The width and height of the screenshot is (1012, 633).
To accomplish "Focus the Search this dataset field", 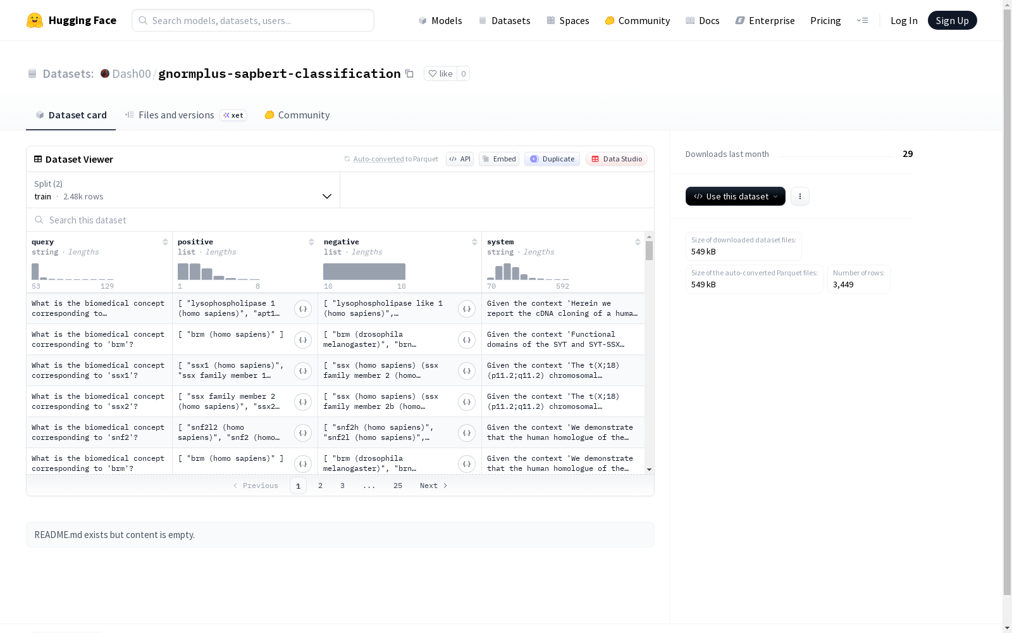I will point(340,220).
